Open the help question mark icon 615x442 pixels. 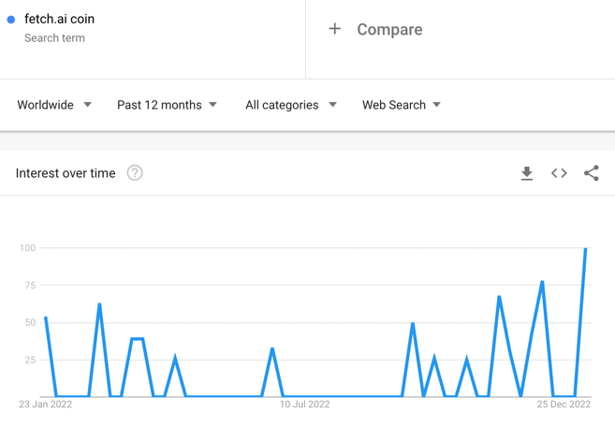[135, 173]
